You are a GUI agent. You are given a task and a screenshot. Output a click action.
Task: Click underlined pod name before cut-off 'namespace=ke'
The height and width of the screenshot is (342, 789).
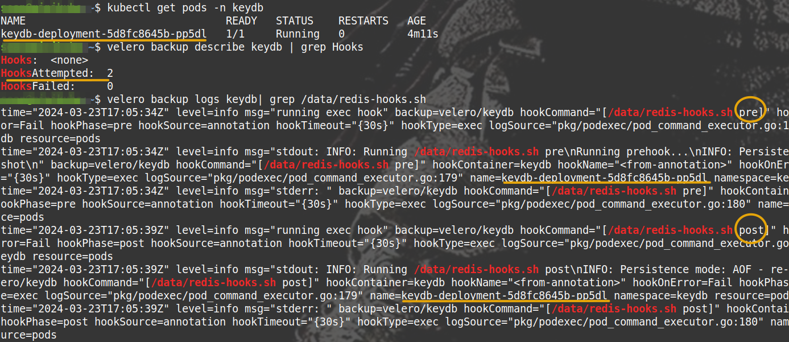click(605, 178)
